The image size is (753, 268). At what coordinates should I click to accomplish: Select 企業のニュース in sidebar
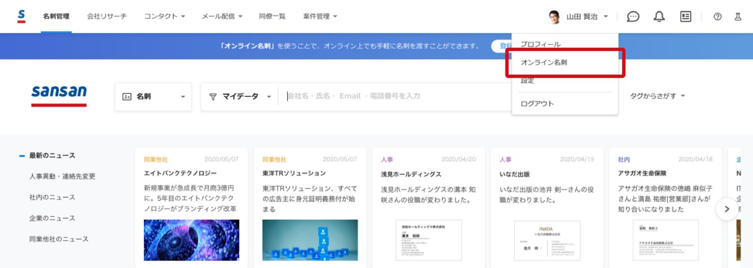pyautogui.click(x=52, y=218)
